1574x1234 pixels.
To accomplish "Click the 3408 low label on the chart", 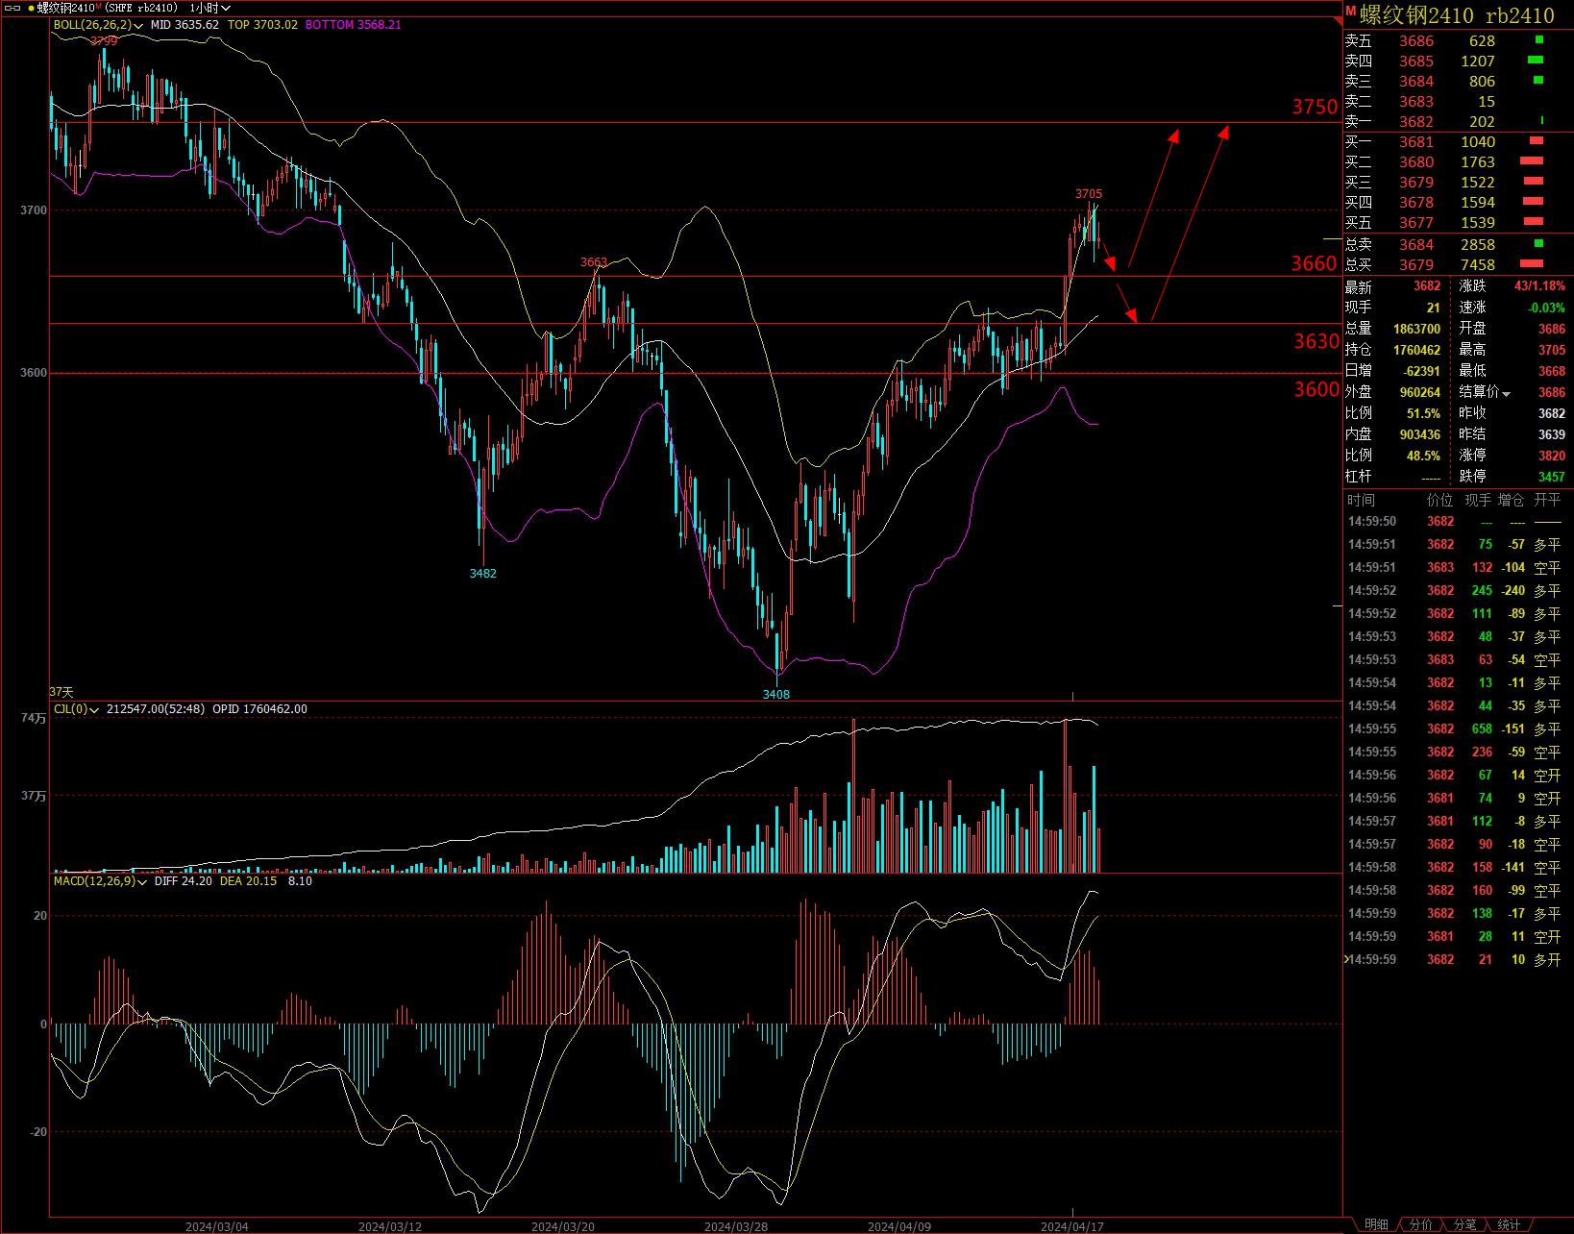I will [x=776, y=695].
